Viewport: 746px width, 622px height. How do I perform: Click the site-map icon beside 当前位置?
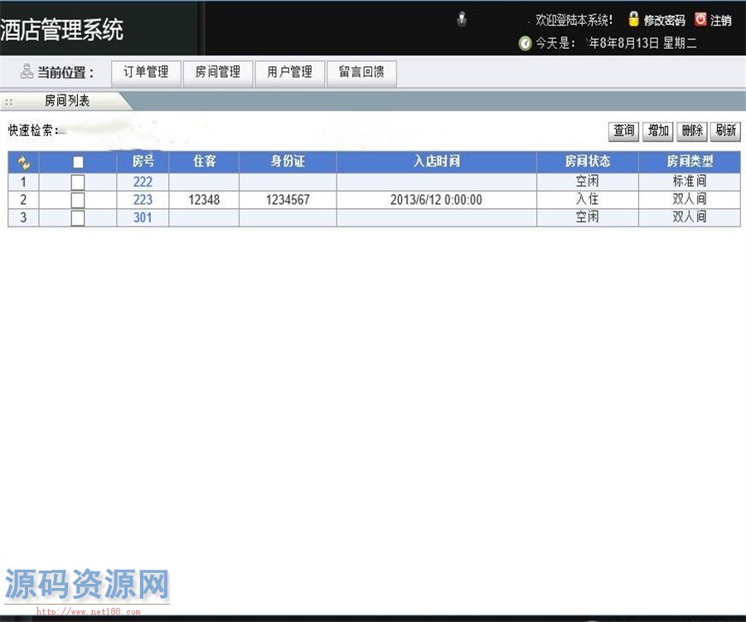click(27, 72)
